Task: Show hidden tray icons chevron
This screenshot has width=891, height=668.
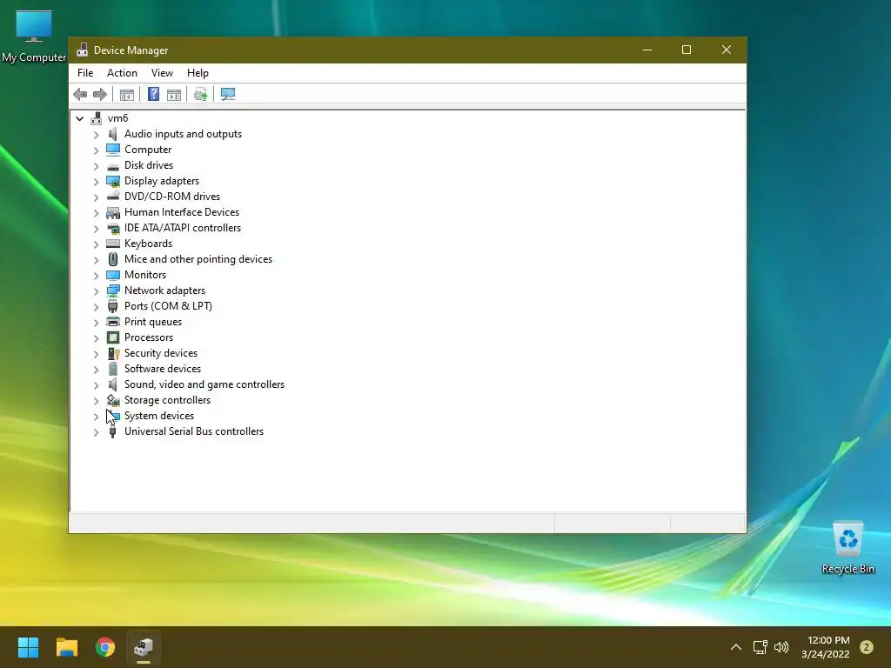Action: coord(736,647)
